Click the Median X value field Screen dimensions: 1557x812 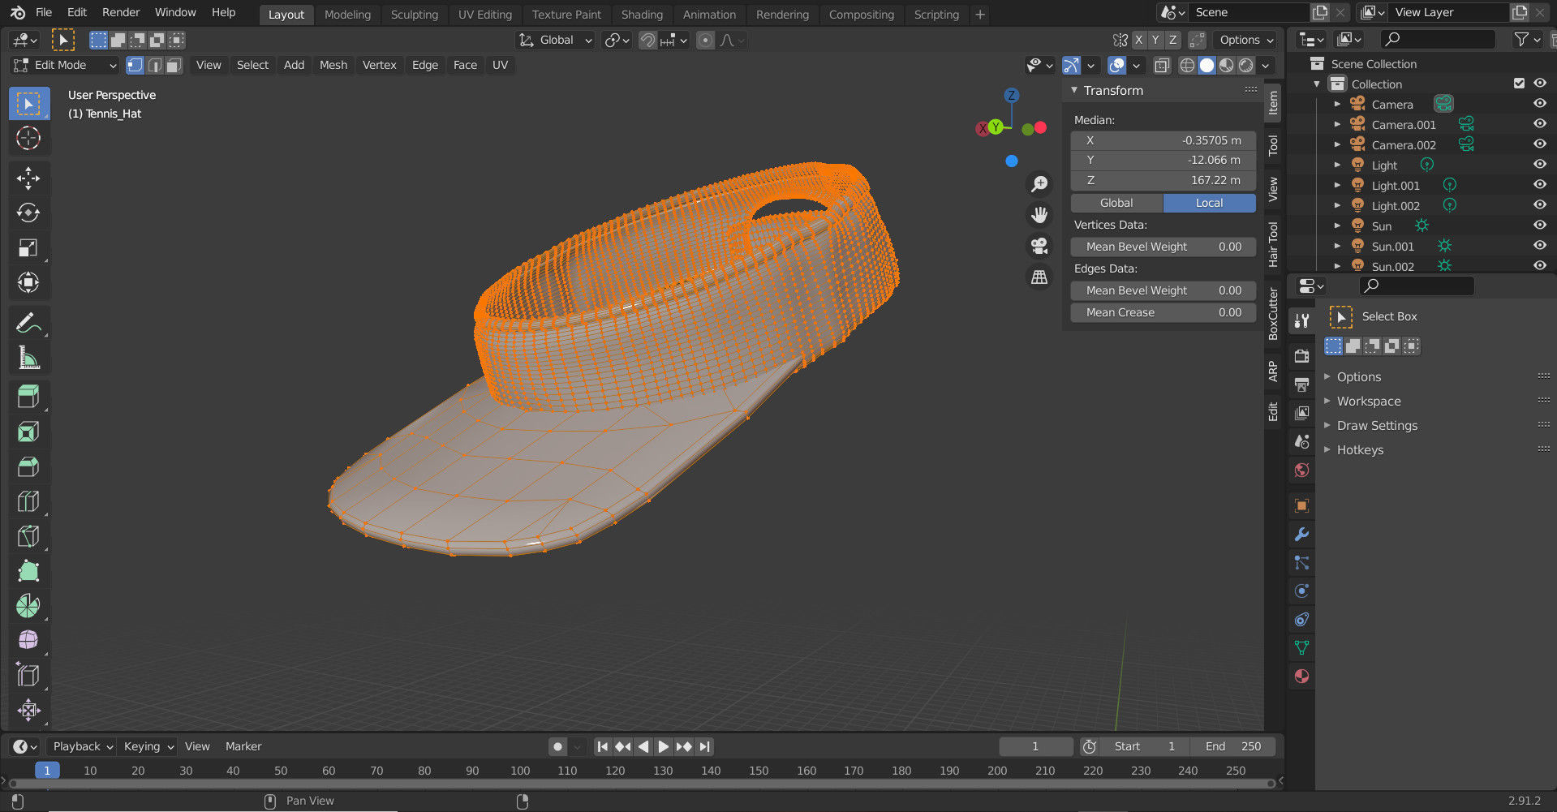tap(1163, 140)
